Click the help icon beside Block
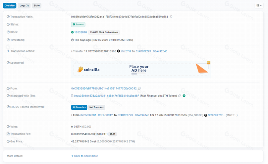268x164 pixels. [x=8, y=32]
